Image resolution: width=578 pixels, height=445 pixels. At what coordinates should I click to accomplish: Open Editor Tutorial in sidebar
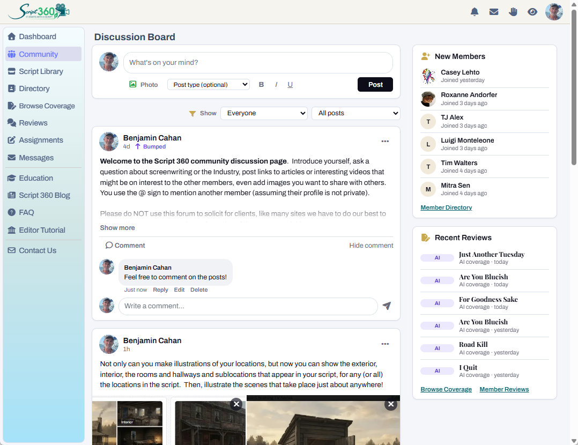point(43,230)
